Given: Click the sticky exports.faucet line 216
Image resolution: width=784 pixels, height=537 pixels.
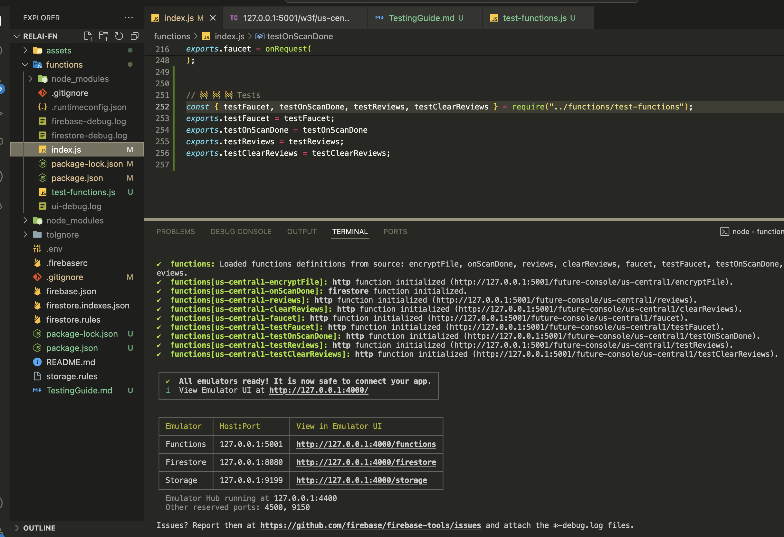Looking at the screenshot, I should (x=249, y=49).
